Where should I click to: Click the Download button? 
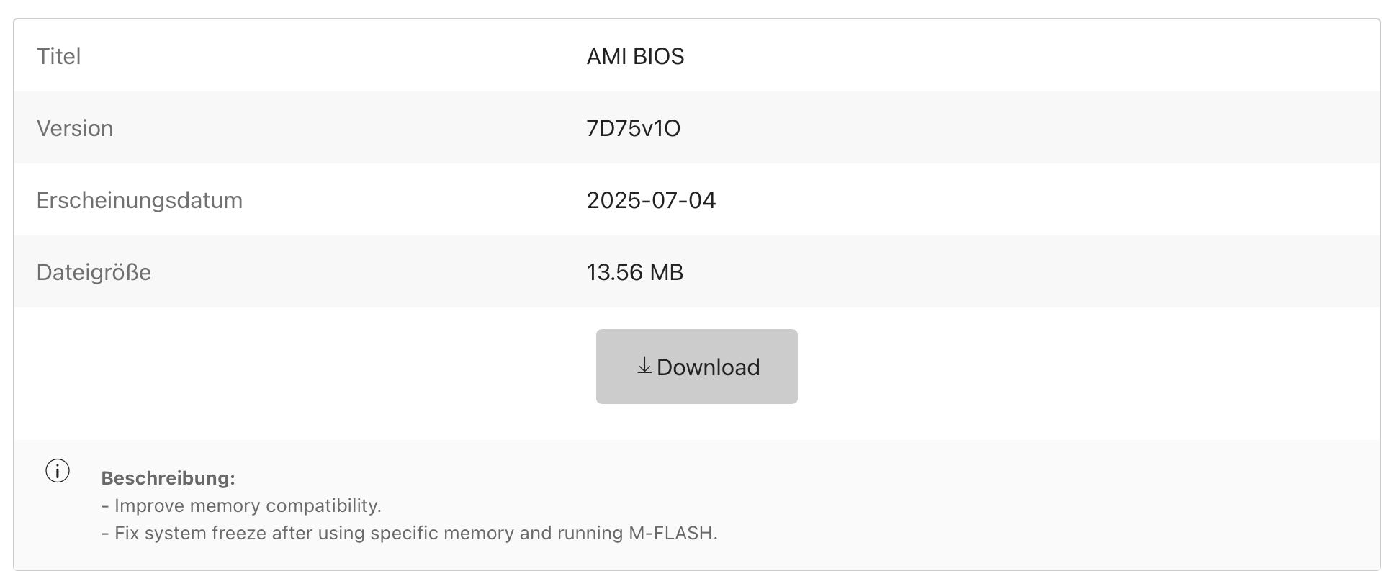696,367
